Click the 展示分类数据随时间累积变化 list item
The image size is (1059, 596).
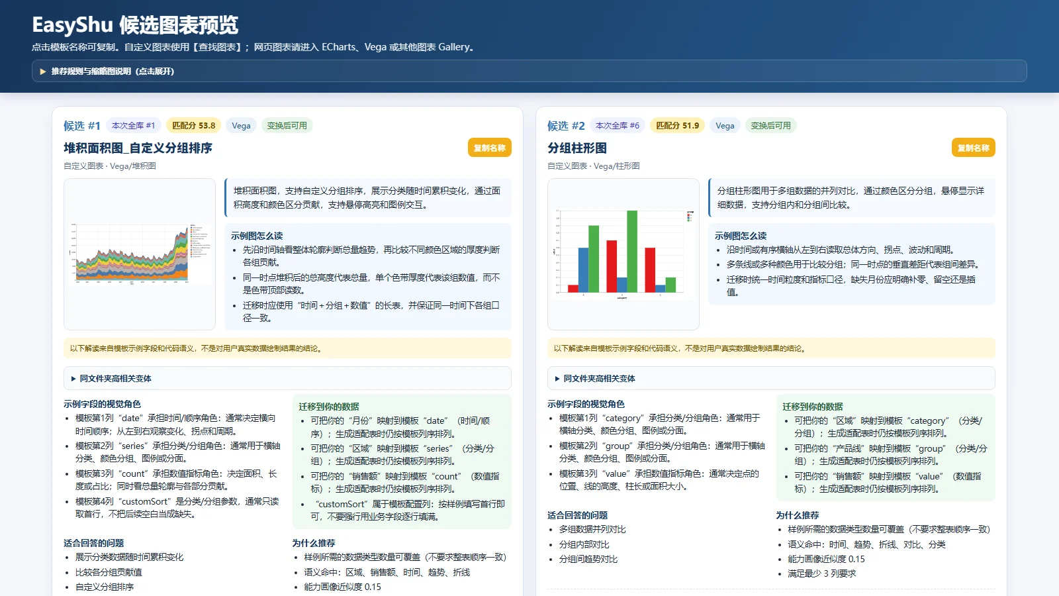click(x=129, y=557)
